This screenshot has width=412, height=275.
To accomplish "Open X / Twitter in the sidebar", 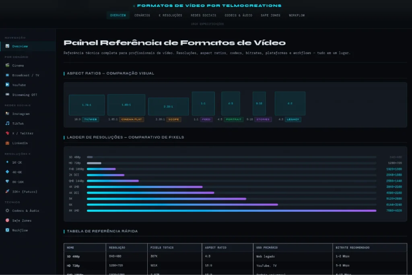I will click(x=23, y=133).
